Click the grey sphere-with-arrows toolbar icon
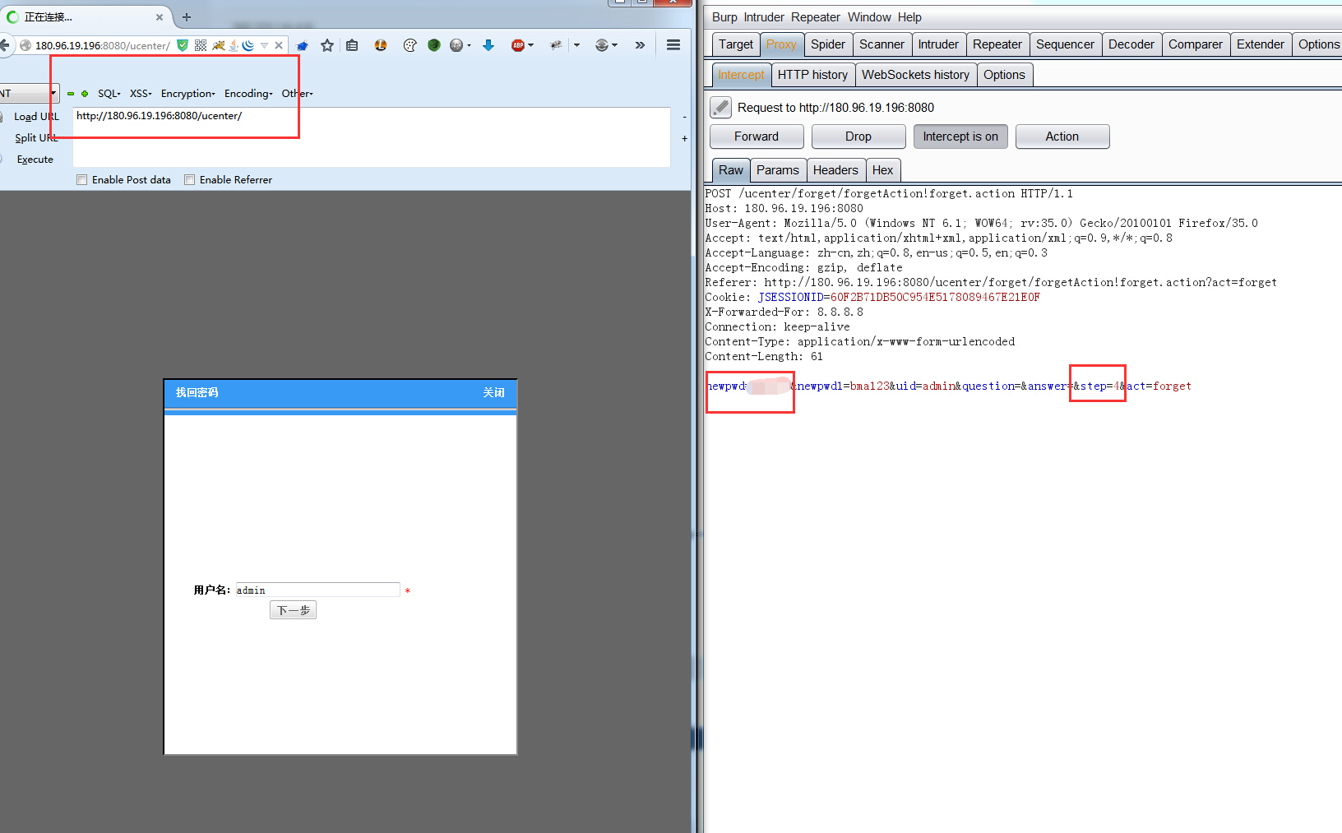 (602, 45)
